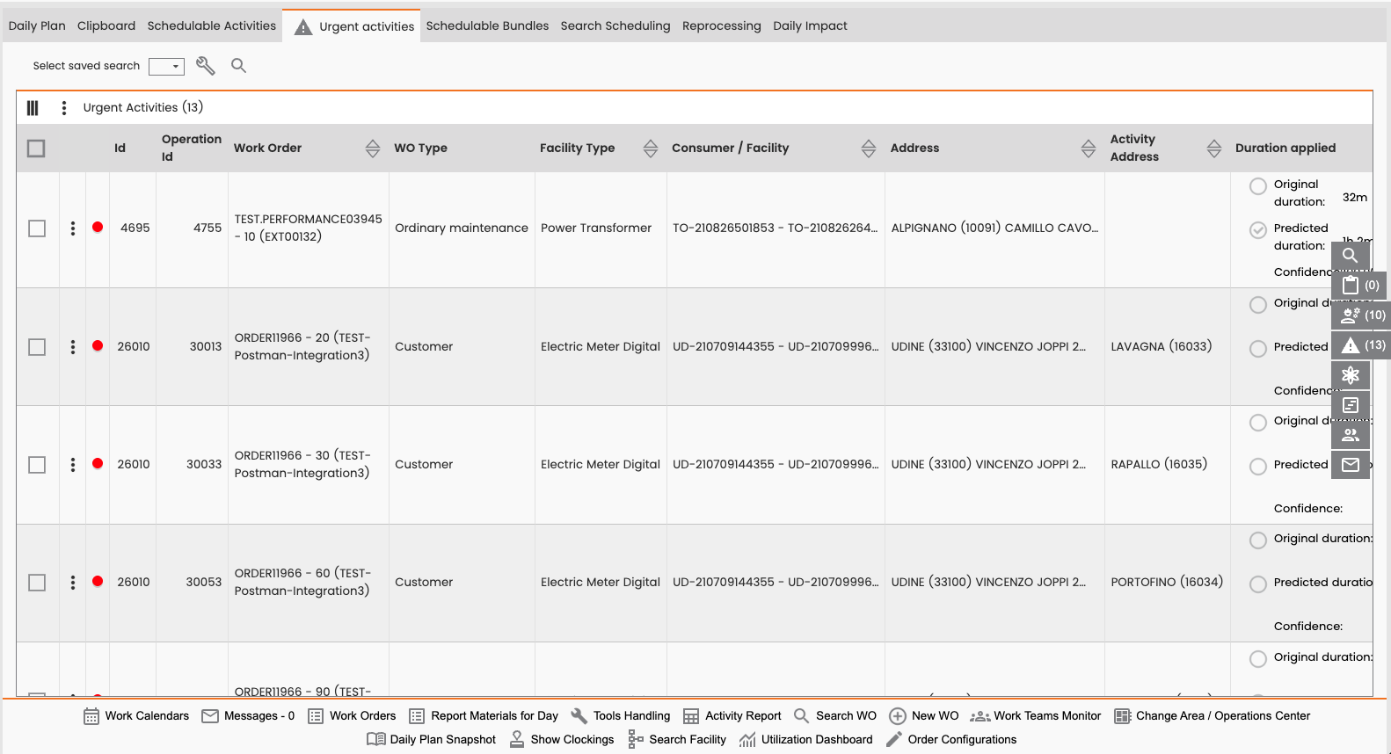Image resolution: width=1391 pixels, height=754 pixels.
Task: Switch to Daily Plan tab
Action: (37, 25)
